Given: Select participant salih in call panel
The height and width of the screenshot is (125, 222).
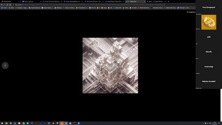Looking at the screenshot, I should click(209, 37).
